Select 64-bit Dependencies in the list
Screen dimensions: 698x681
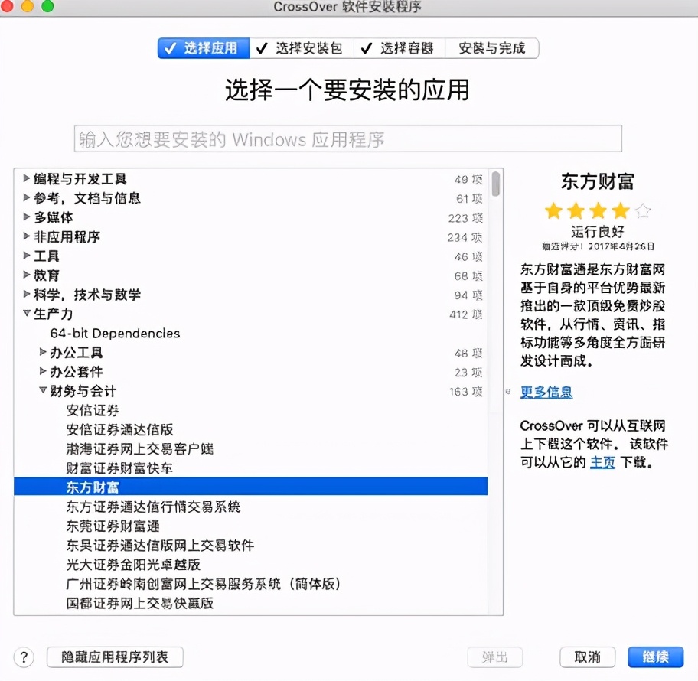115,334
